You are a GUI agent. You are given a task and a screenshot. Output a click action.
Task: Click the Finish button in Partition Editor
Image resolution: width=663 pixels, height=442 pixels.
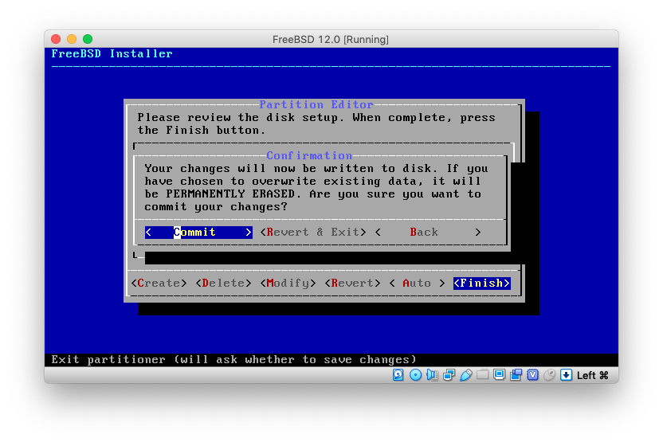coord(482,284)
